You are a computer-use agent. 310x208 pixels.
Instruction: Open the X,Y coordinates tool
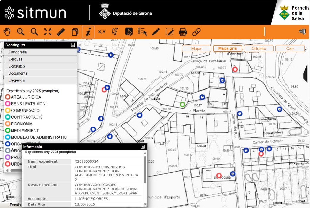(102, 32)
